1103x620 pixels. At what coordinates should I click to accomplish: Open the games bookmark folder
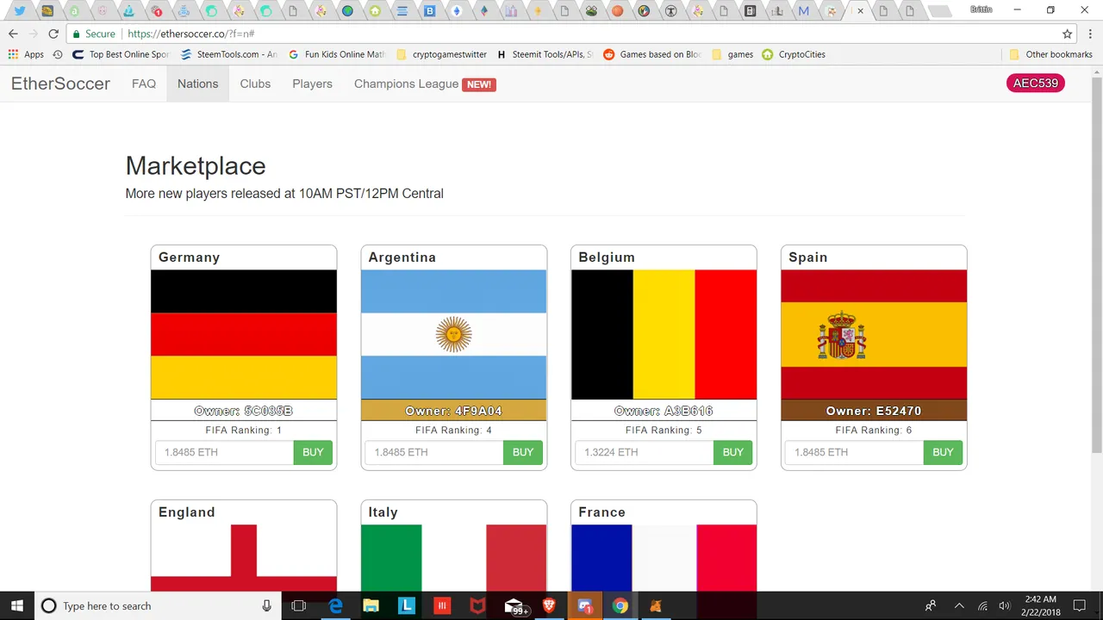click(732, 54)
